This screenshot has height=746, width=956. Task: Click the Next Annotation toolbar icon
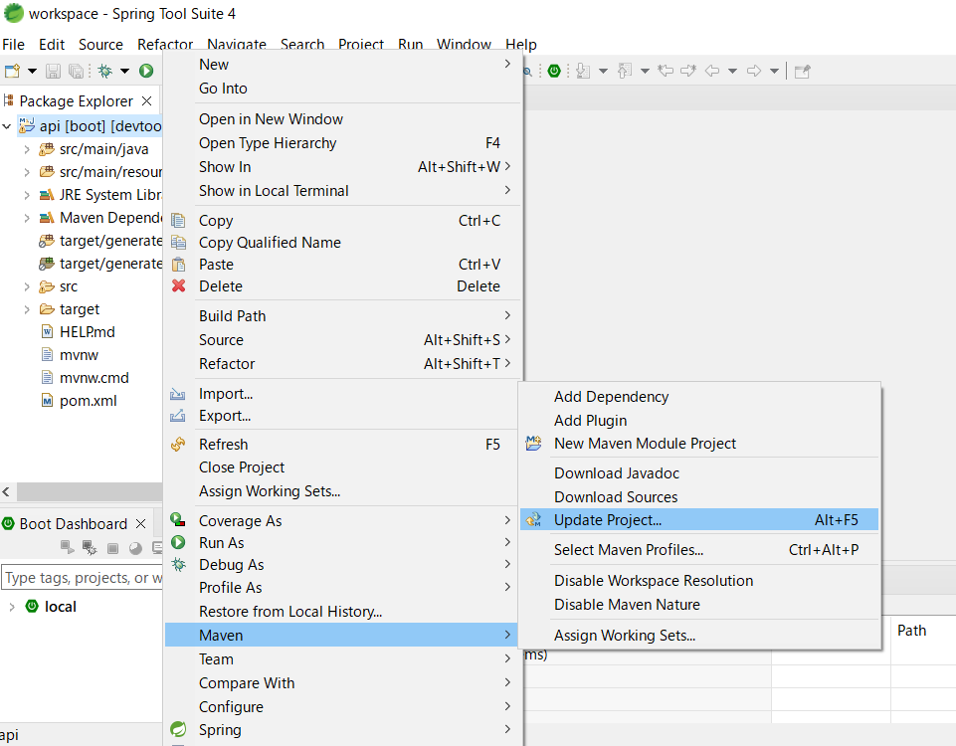[x=583, y=72]
